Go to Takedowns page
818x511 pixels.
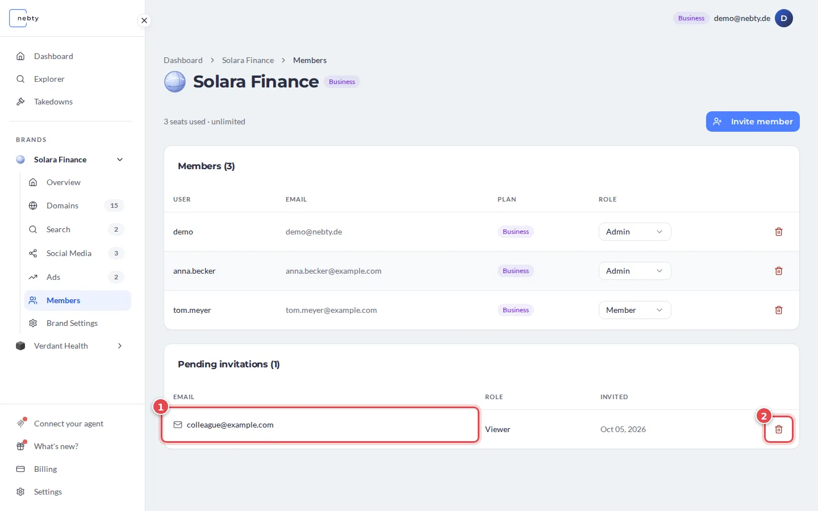coord(70,102)
